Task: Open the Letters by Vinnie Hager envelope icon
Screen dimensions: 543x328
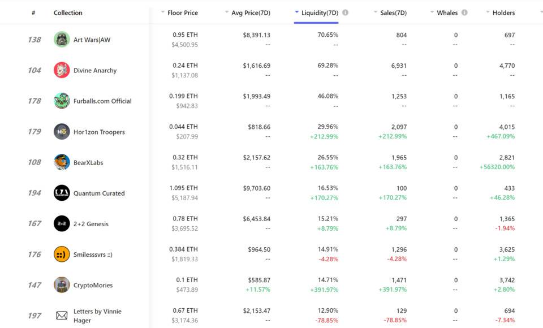Action: coord(62,316)
